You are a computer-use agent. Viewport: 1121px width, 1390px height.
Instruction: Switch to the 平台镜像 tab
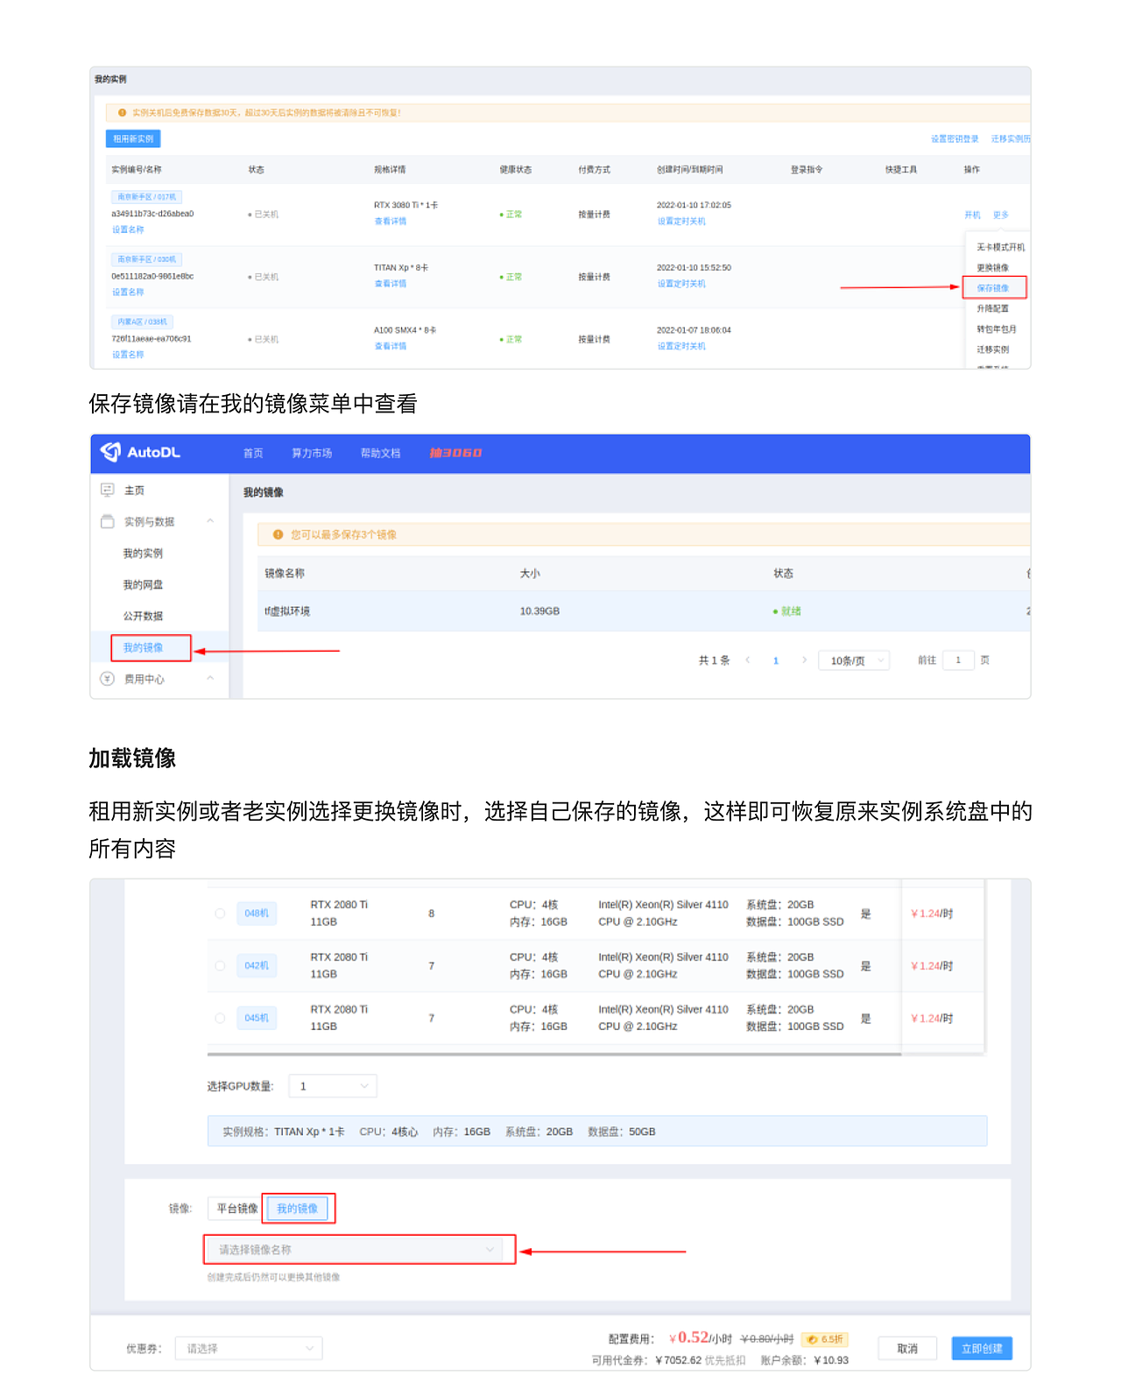point(236,1209)
